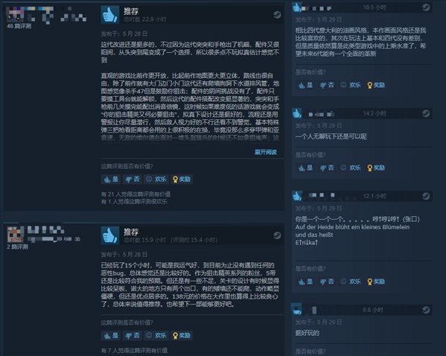Mark the 14.2-hour review as 欢乐 (funny)

pos(351,168)
